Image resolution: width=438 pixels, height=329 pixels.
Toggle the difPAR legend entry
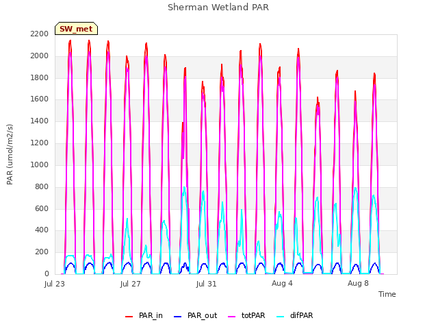[295, 315]
